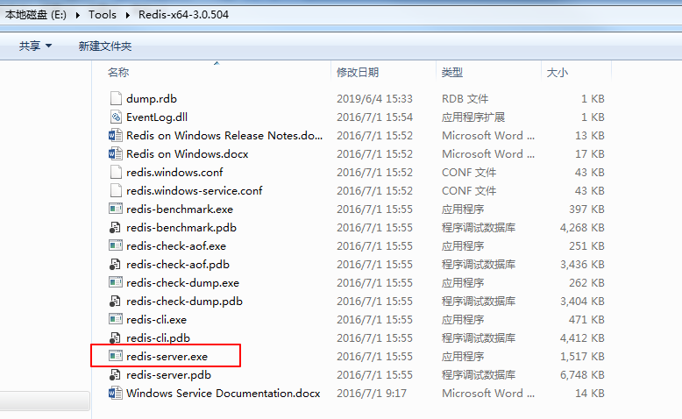Select the redis.windows.conf file icon

[x=116, y=172]
